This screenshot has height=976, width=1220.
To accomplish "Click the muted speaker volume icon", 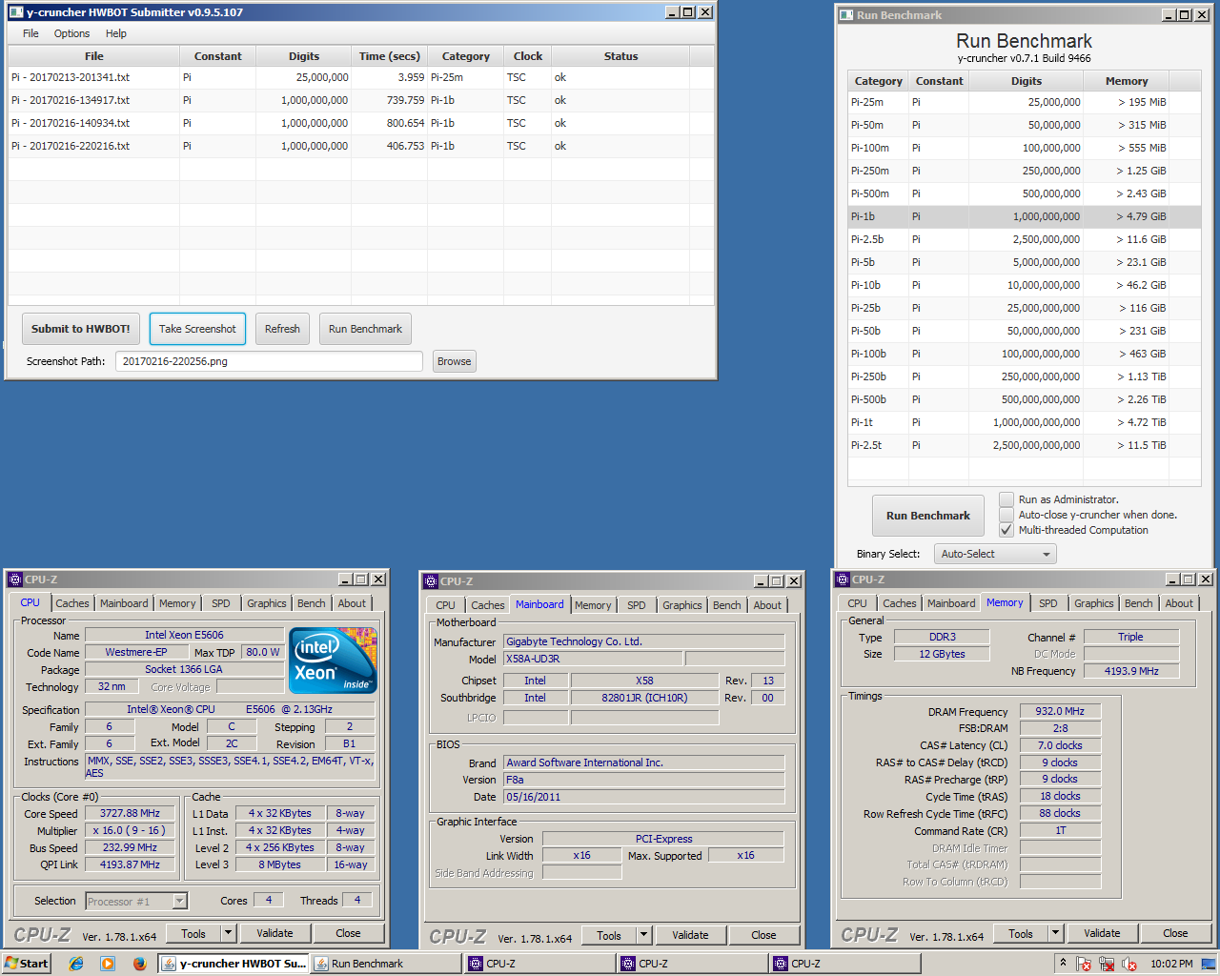I will tap(1129, 964).
